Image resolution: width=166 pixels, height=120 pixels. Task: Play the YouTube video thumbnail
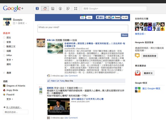(59, 106)
